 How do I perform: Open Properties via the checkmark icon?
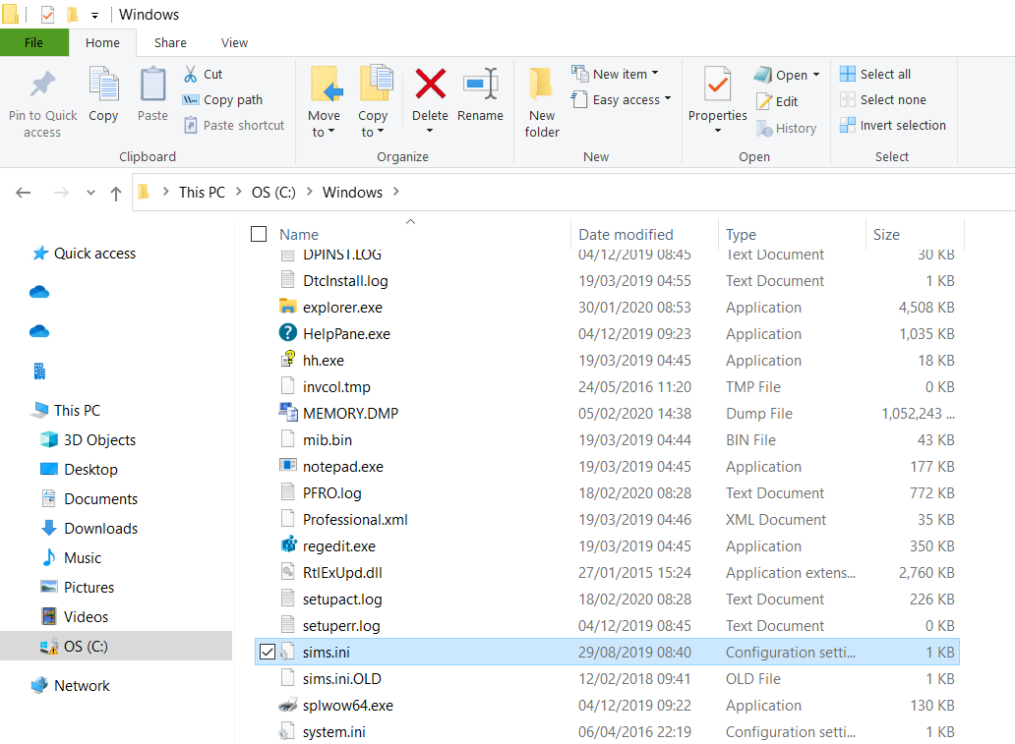717,86
